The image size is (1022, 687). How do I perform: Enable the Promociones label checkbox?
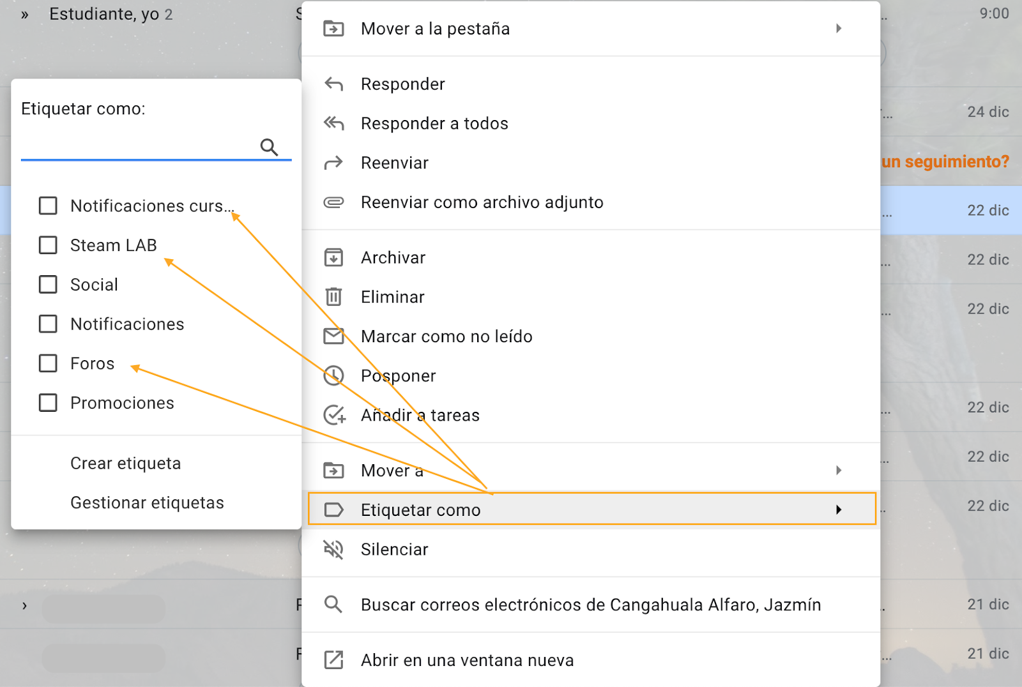coord(48,403)
